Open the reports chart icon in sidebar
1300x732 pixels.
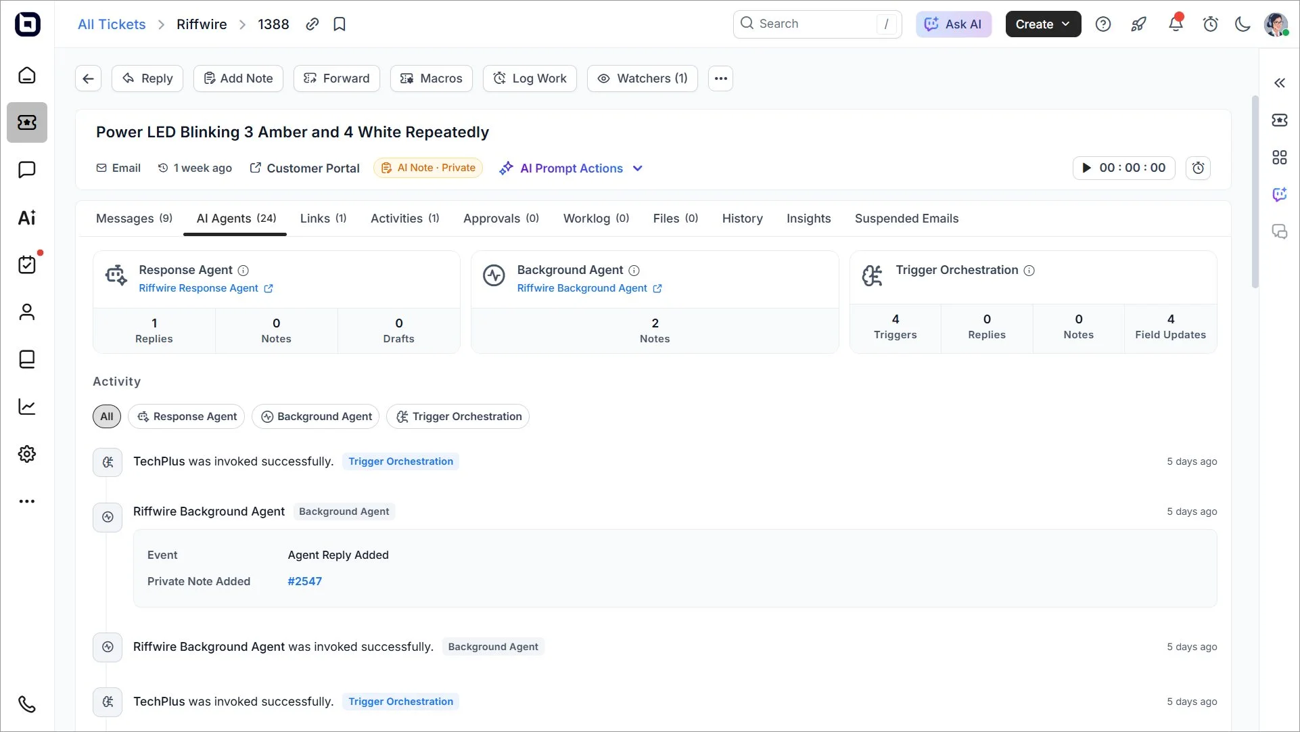coord(27,407)
